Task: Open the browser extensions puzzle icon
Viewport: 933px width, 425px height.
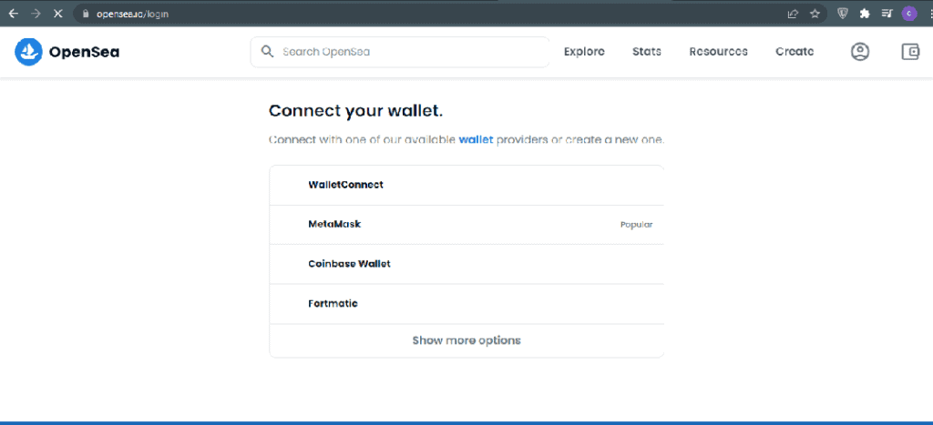Action: pyautogui.click(x=865, y=13)
